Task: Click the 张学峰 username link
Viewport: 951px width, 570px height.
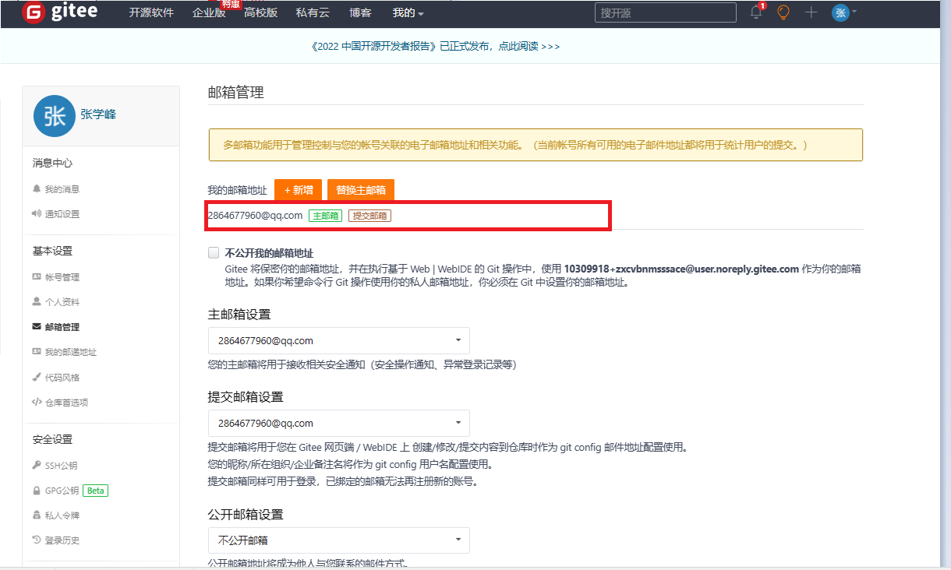Action: click(x=98, y=114)
